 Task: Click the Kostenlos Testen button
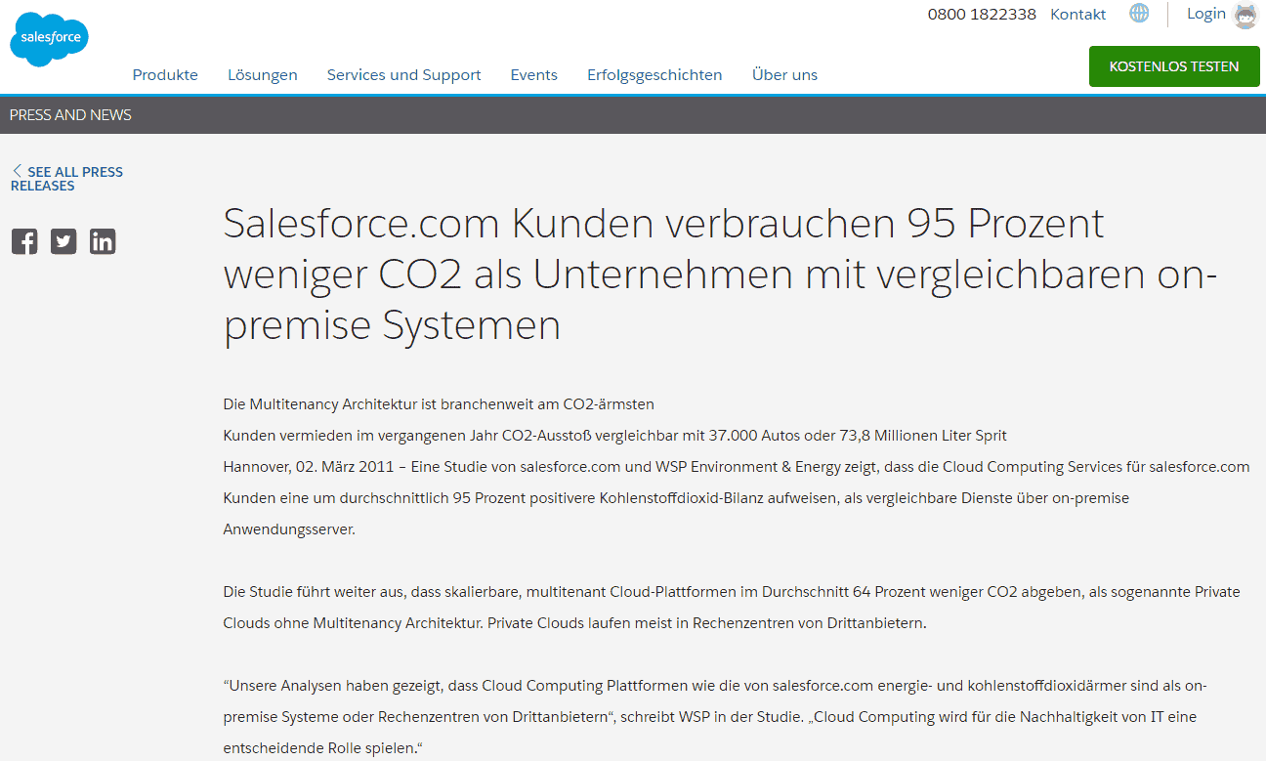(x=1174, y=66)
